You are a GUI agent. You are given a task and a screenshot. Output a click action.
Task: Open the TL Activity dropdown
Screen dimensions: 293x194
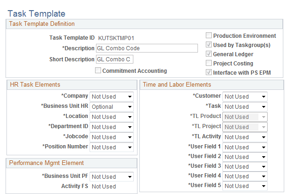point(245,137)
